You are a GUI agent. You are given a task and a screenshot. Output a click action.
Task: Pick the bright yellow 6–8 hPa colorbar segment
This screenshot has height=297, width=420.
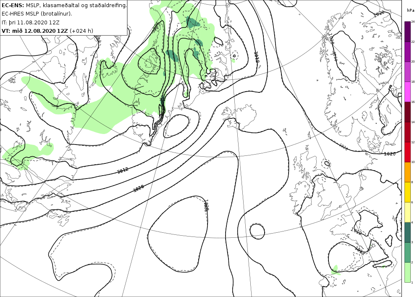(407, 192)
